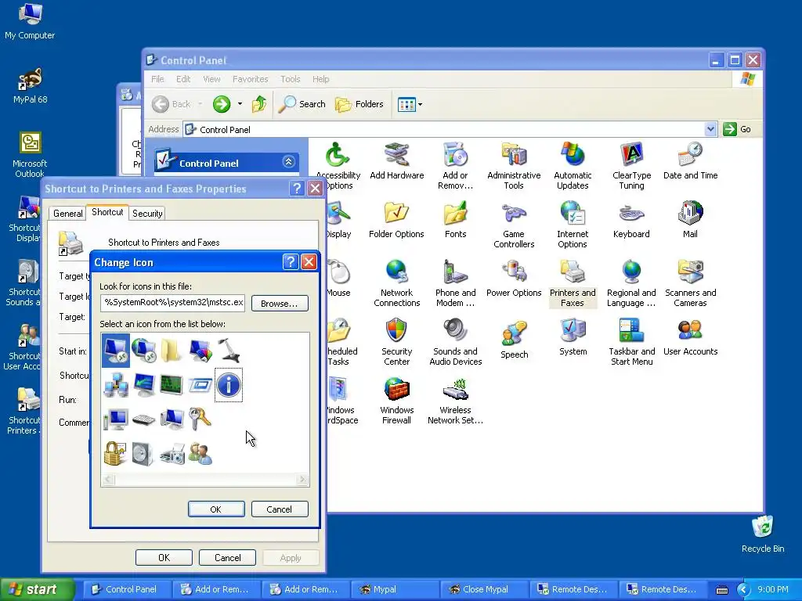Image resolution: width=802 pixels, height=601 pixels.
Task: Open Power Options applet
Action: (514, 279)
